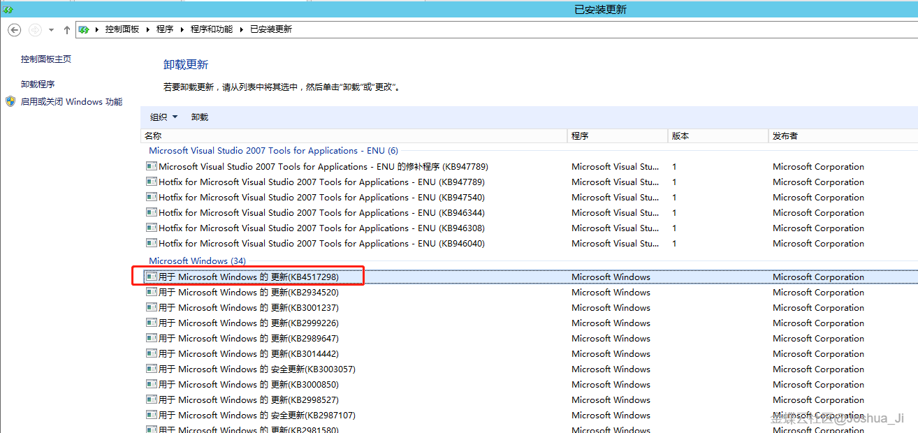Sort by 发布者 column header
The width and height of the screenshot is (918, 433).
click(x=843, y=136)
